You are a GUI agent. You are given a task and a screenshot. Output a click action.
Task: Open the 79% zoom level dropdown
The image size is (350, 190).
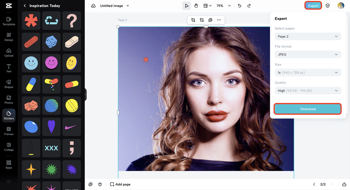223,6
